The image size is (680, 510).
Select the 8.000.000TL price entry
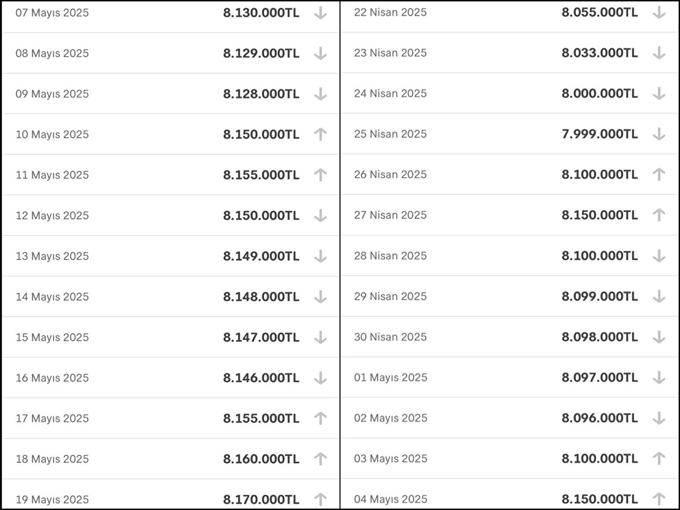[600, 93]
